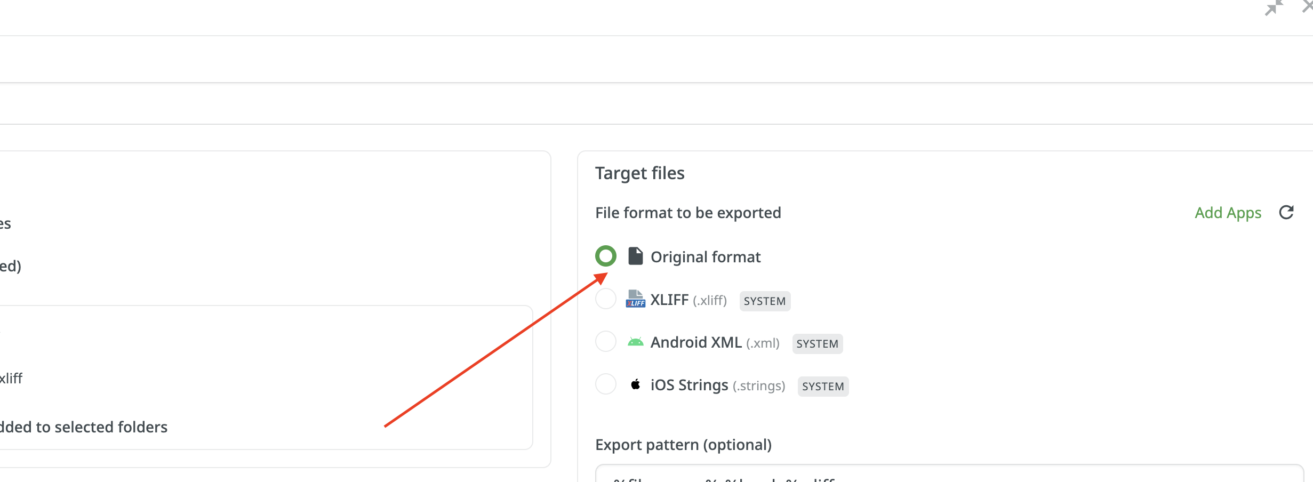The height and width of the screenshot is (482, 1313).
Task: Click the Apple logo icon
Action: 635,384
